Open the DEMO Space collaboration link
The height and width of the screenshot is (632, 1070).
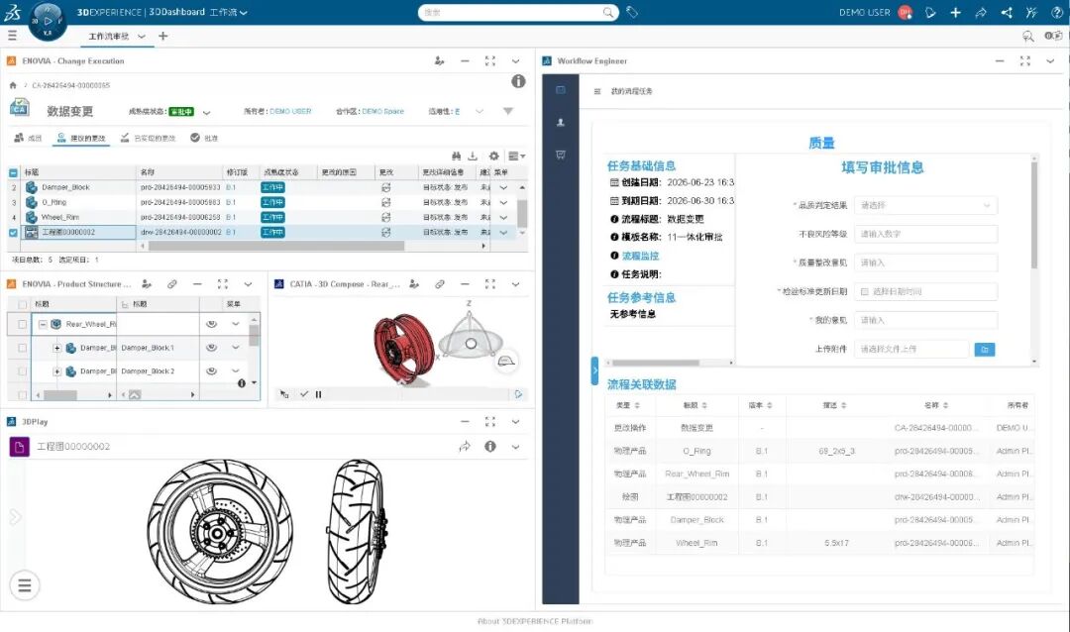(x=382, y=111)
